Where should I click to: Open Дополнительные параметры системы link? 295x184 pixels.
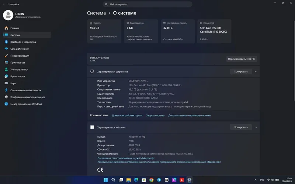(189, 116)
